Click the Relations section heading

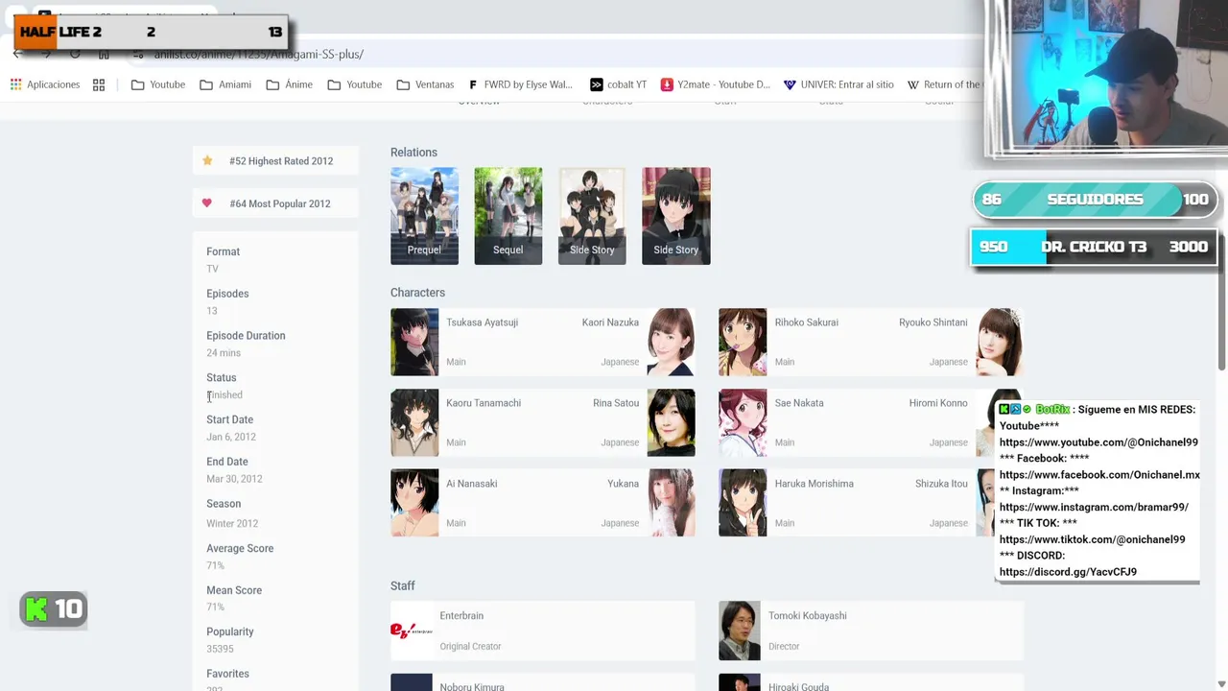pos(413,153)
